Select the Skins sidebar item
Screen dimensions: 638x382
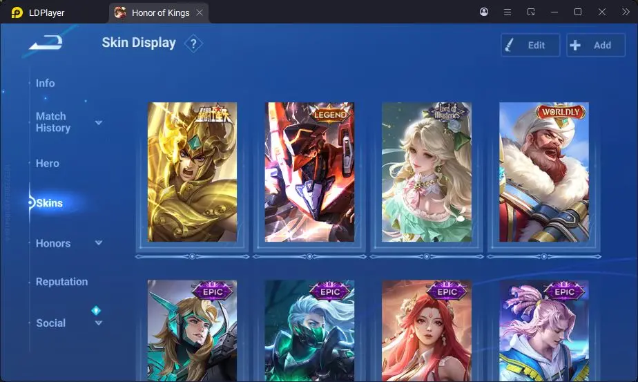pyautogui.click(x=49, y=203)
